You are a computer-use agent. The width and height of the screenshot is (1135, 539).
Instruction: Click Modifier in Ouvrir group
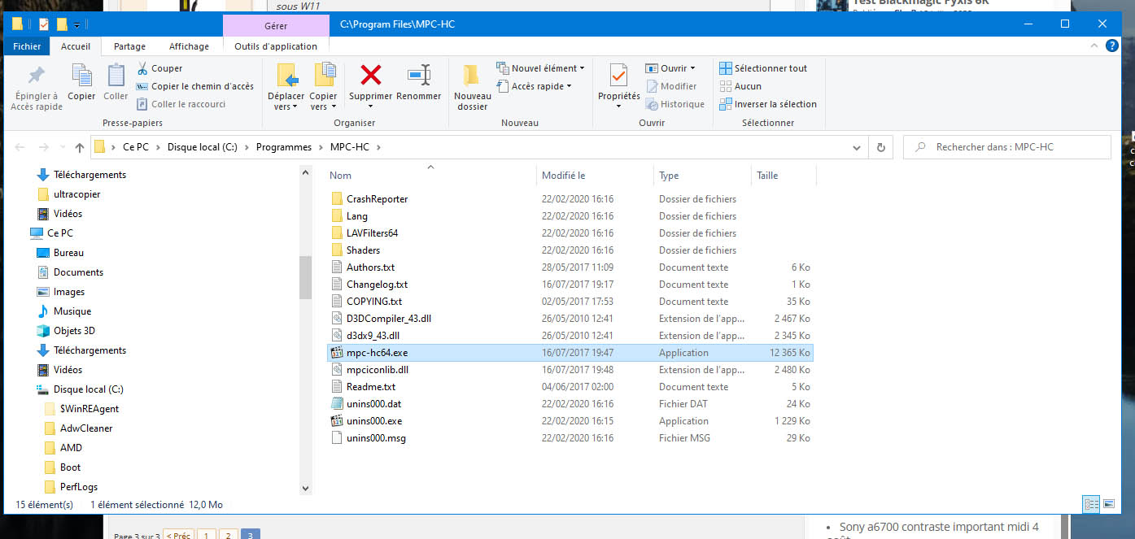tap(671, 86)
